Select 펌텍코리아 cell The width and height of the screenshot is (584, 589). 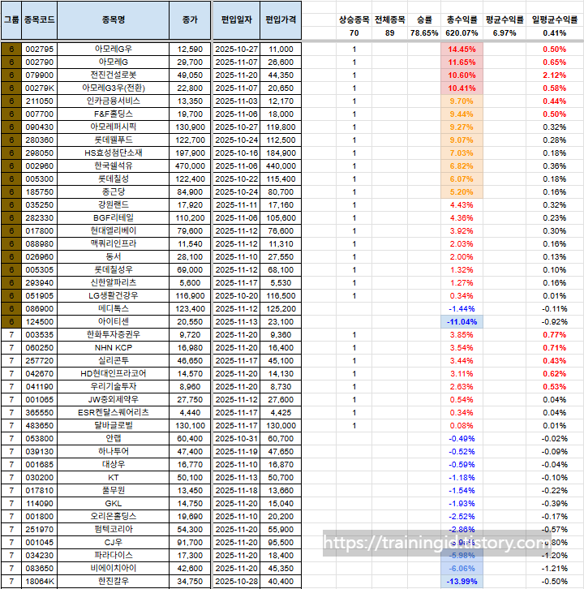(113, 530)
